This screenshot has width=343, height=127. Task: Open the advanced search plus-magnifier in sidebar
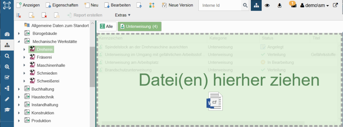pyautogui.click(x=7, y=67)
